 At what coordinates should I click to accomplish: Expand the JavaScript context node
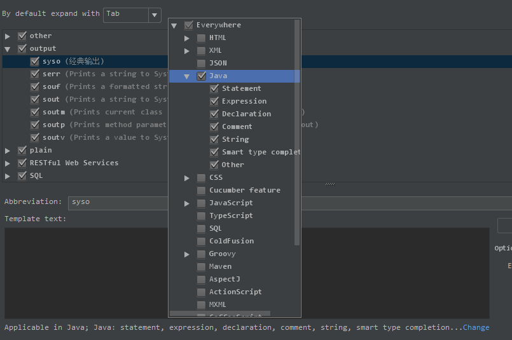[x=187, y=203]
